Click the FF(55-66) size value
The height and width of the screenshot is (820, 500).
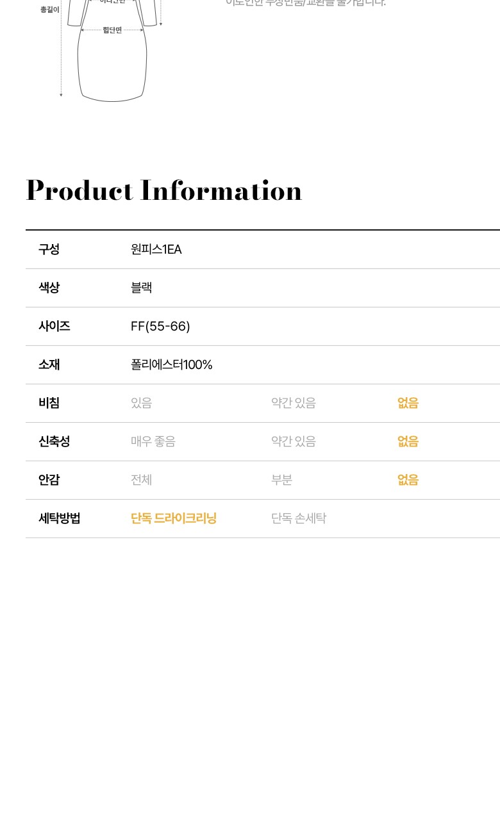(160, 326)
